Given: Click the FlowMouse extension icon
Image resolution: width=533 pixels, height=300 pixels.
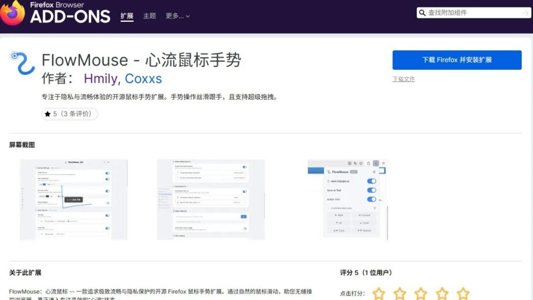Looking at the screenshot, I should pos(22,63).
